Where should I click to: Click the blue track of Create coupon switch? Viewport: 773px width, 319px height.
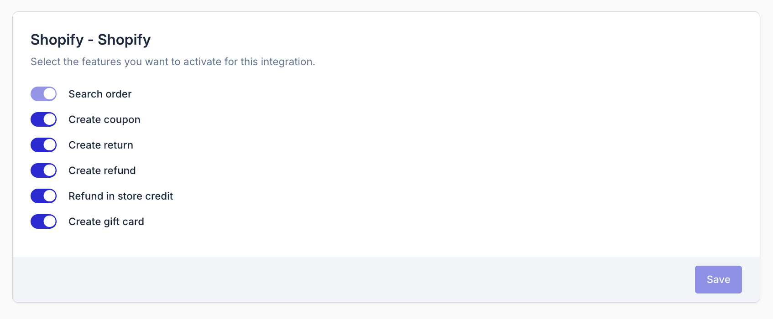pos(37,119)
